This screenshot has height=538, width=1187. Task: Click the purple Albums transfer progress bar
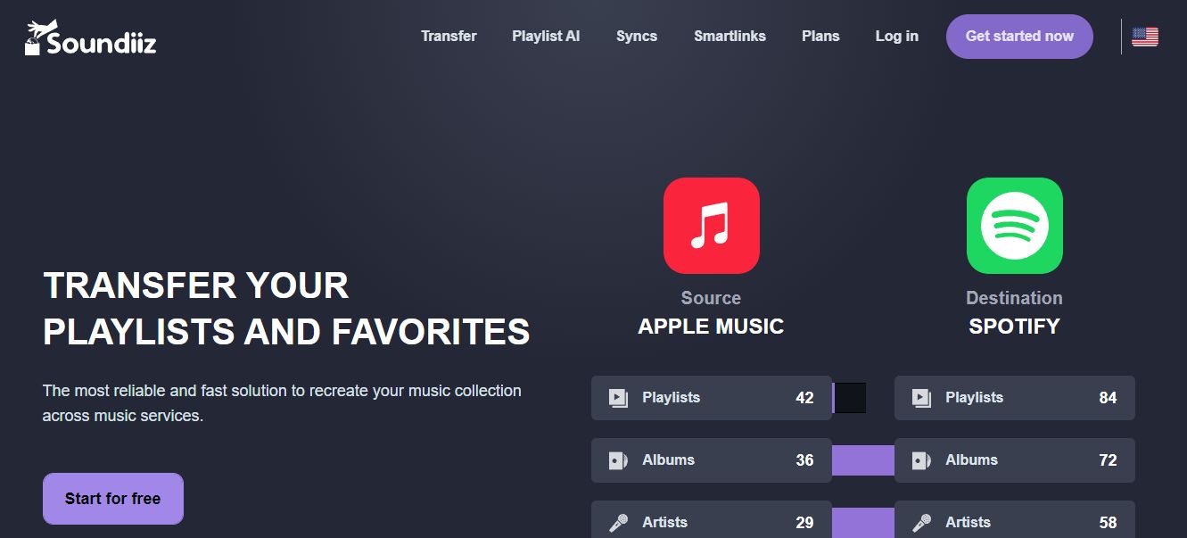(x=863, y=460)
